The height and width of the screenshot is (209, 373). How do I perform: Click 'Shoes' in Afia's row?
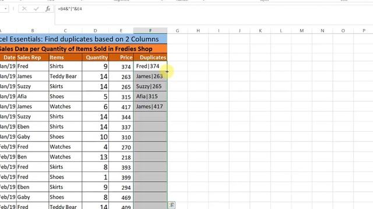65,96
